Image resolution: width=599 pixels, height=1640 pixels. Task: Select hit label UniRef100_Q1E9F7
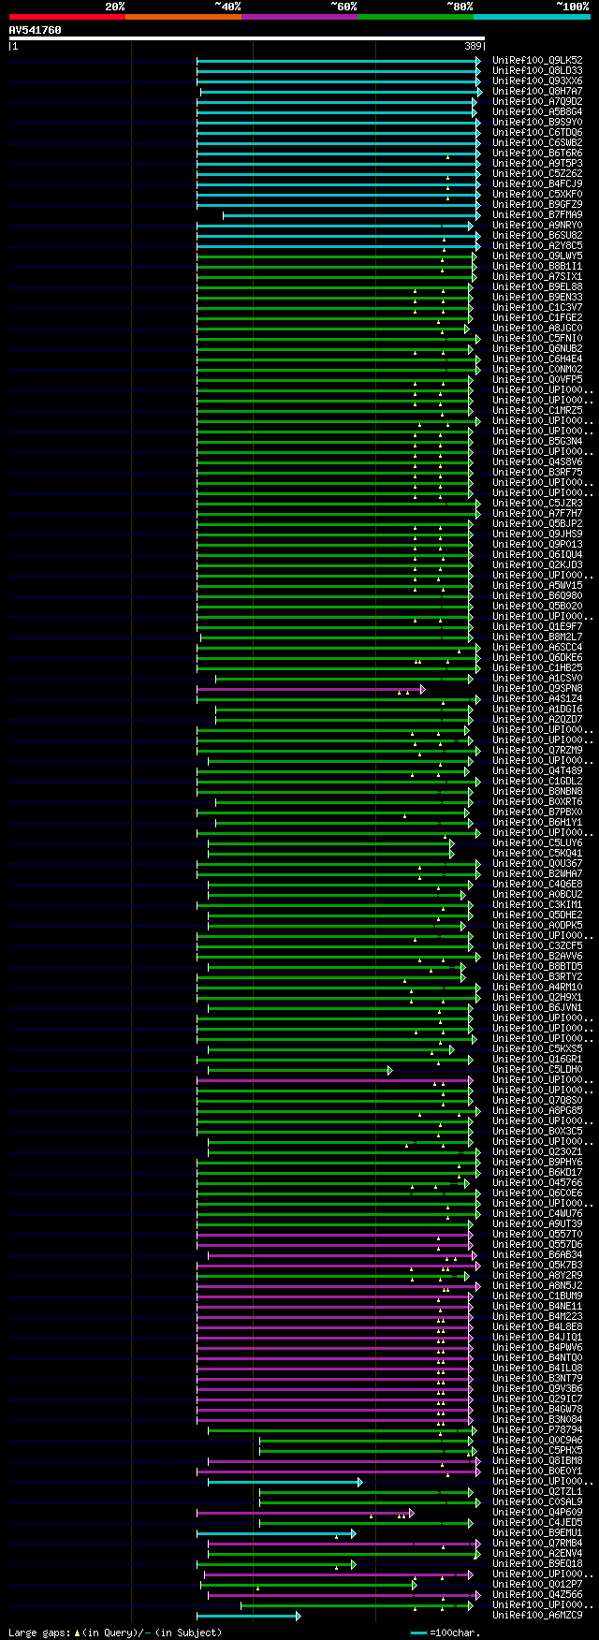pos(537,626)
